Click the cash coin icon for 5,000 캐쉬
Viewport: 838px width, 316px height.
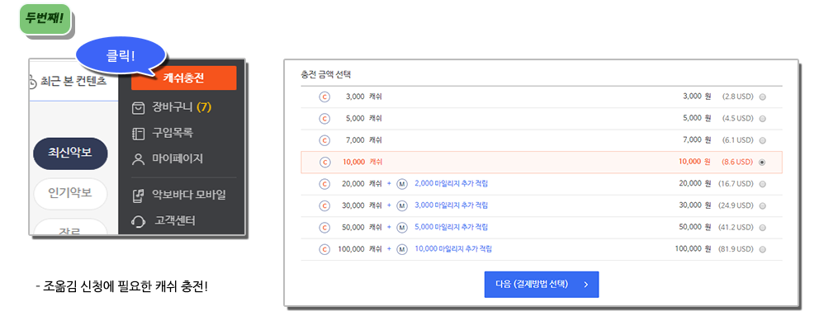click(x=324, y=119)
